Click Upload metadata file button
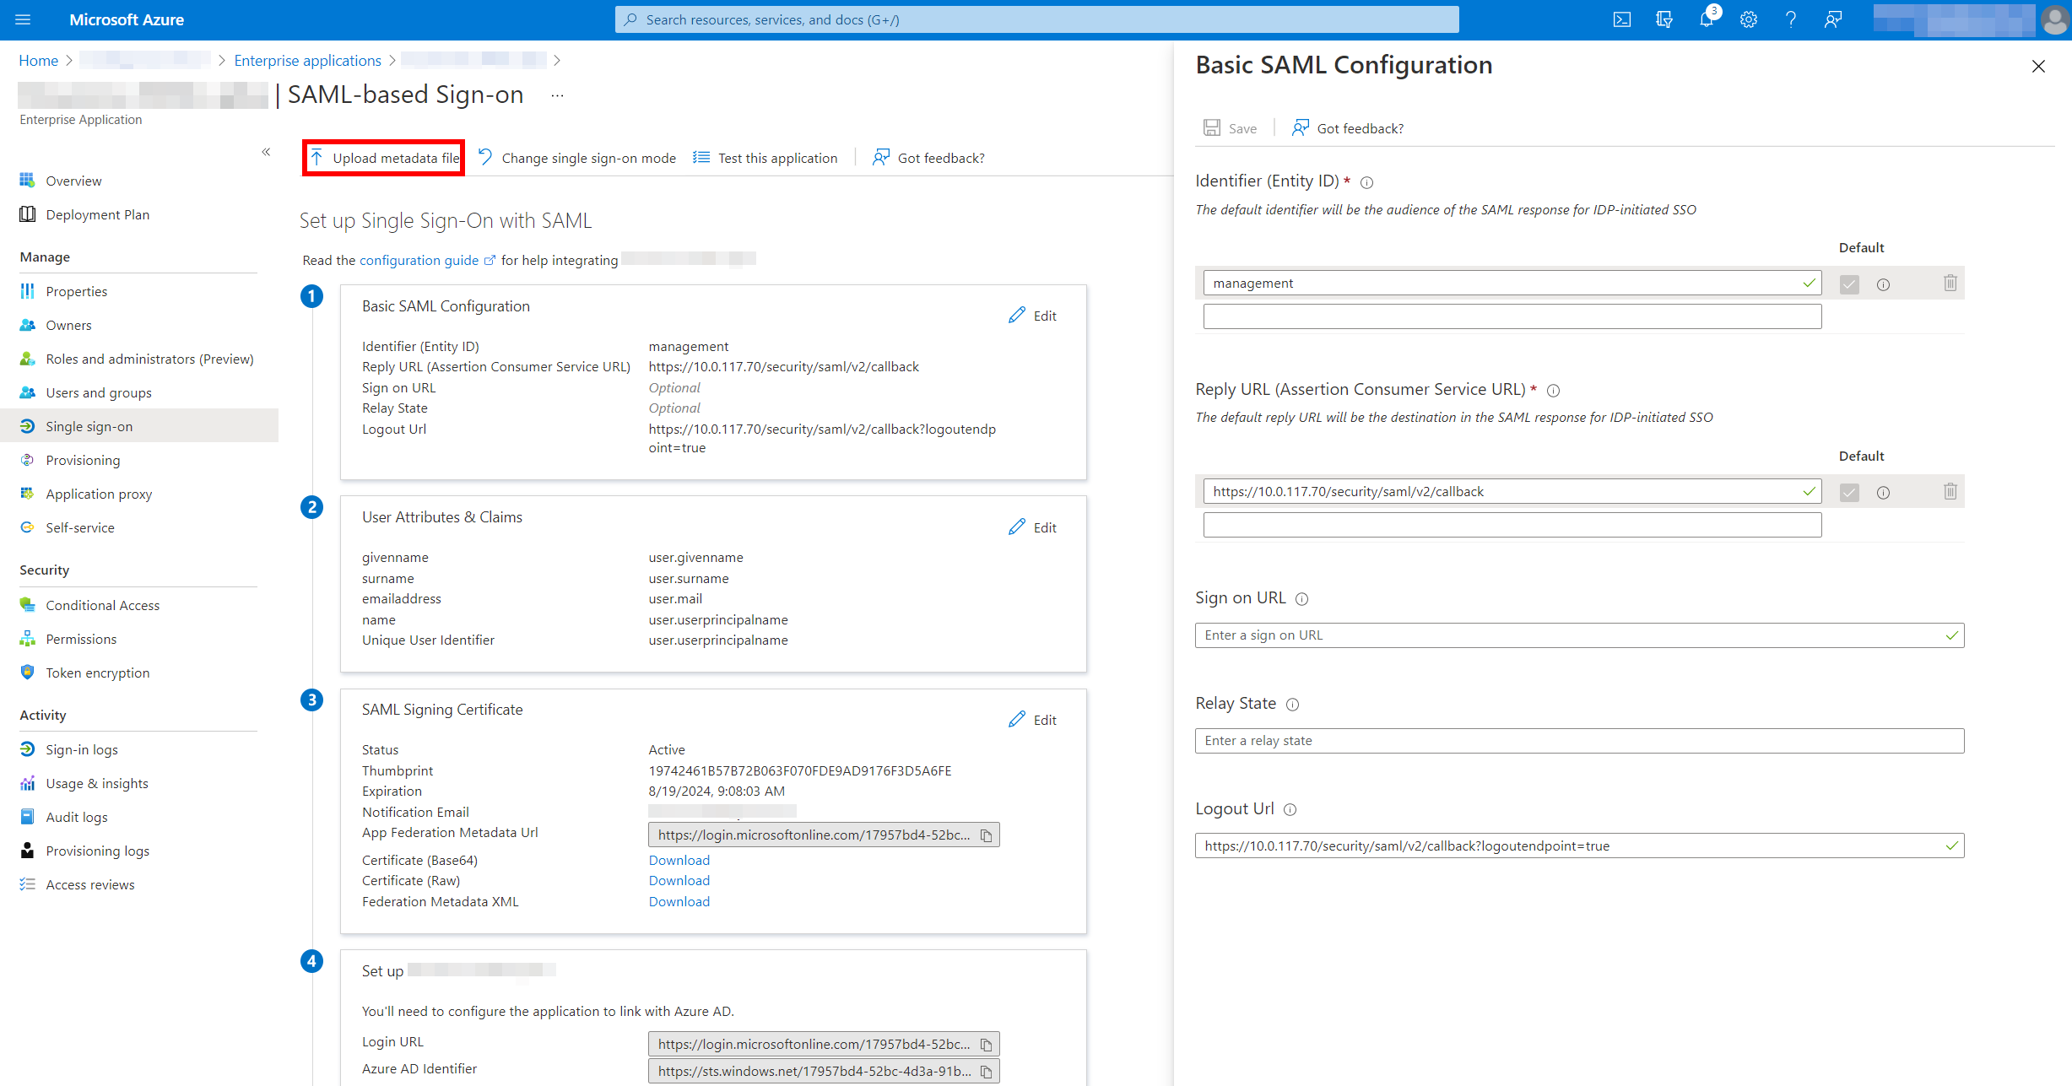The height and width of the screenshot is (1086, 2072). pyautogui.click(x=384, y=158)
